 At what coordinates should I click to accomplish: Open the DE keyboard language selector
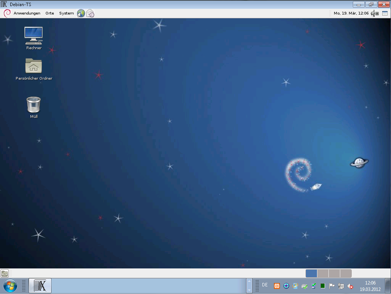point(265,285)
